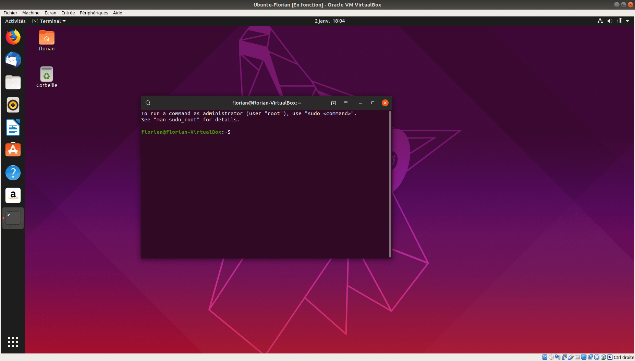635x361 pixels.
Task: Open the clock and calendar dropdown
Action: point(330,21)
